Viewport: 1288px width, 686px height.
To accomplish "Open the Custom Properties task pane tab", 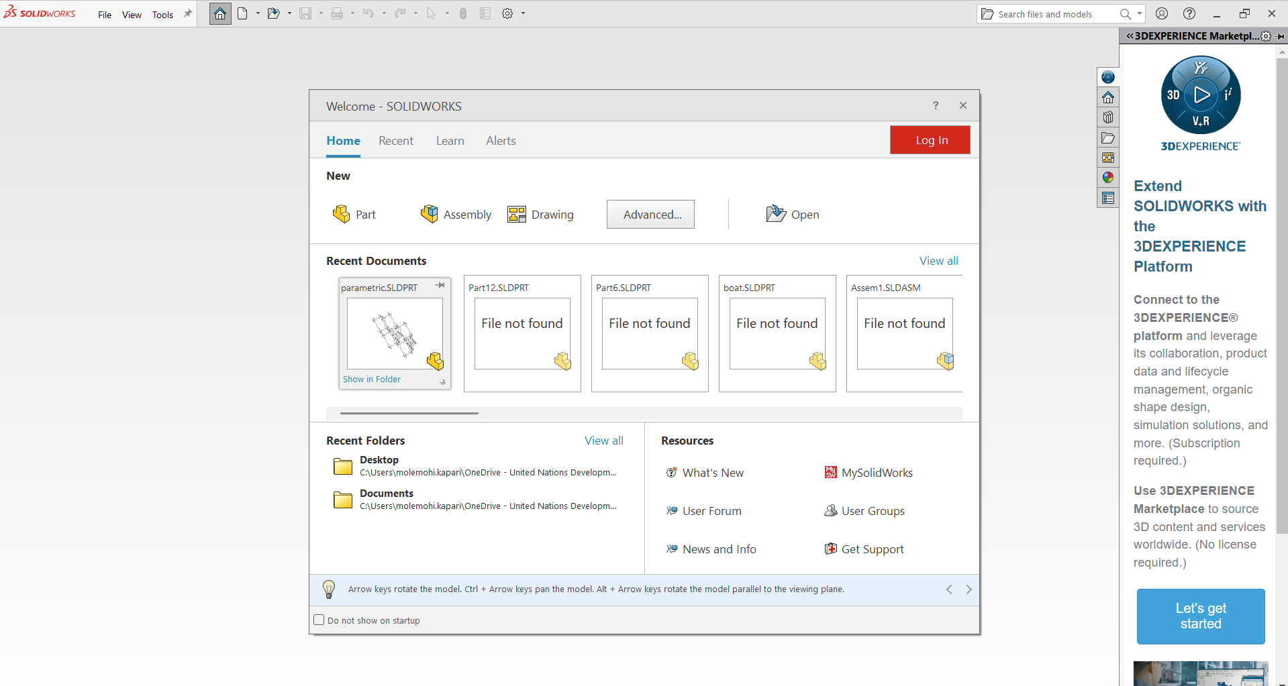I will pyautogui.click(x=1108, y=198).
